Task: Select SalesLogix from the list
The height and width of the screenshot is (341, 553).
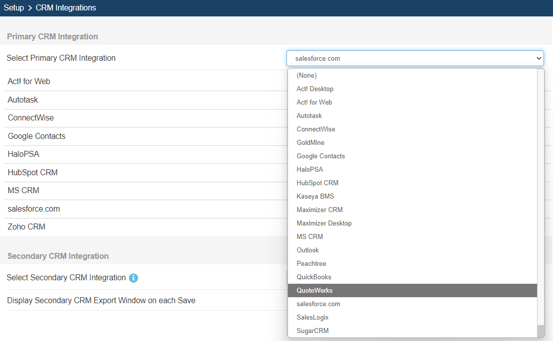Action: pyautogui.click(x=312, y=317)
